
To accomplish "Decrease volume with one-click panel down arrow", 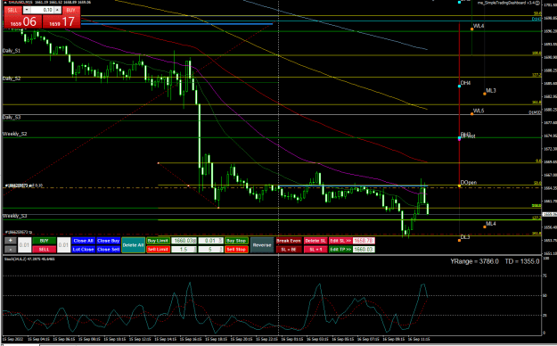I will (x=27, y=10).
